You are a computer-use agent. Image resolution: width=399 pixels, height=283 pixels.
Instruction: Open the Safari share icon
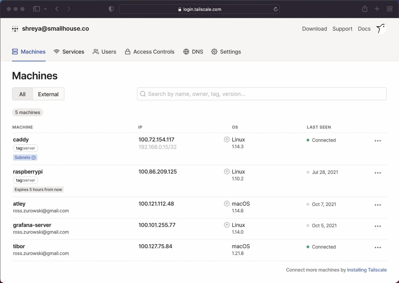pos(365,9)
